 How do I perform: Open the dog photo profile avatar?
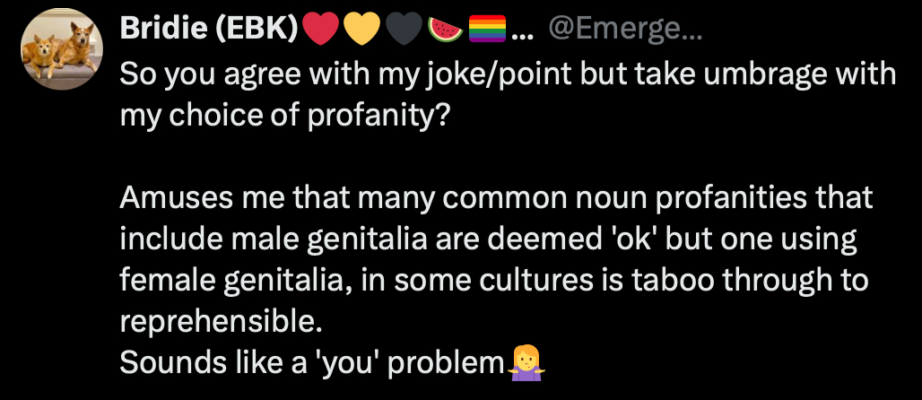tap(61, 48)
